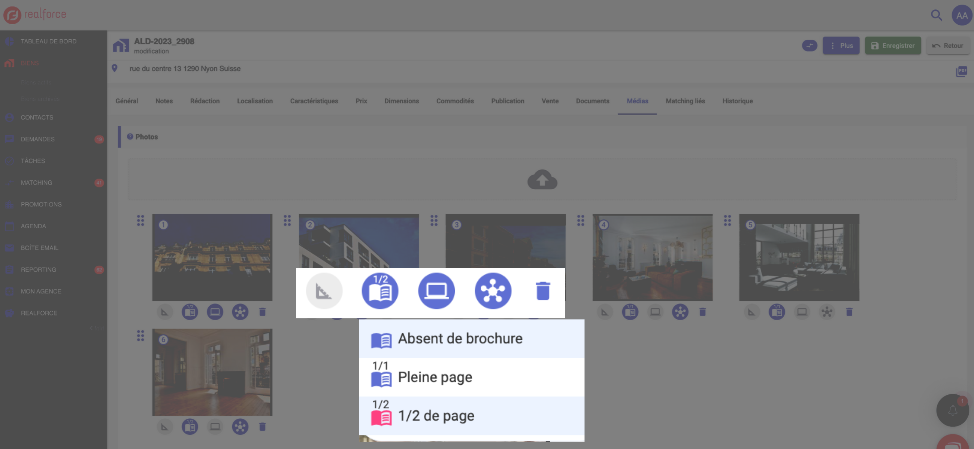Open Caractéristiques tab
974x449 pixels.
(314, 101)
